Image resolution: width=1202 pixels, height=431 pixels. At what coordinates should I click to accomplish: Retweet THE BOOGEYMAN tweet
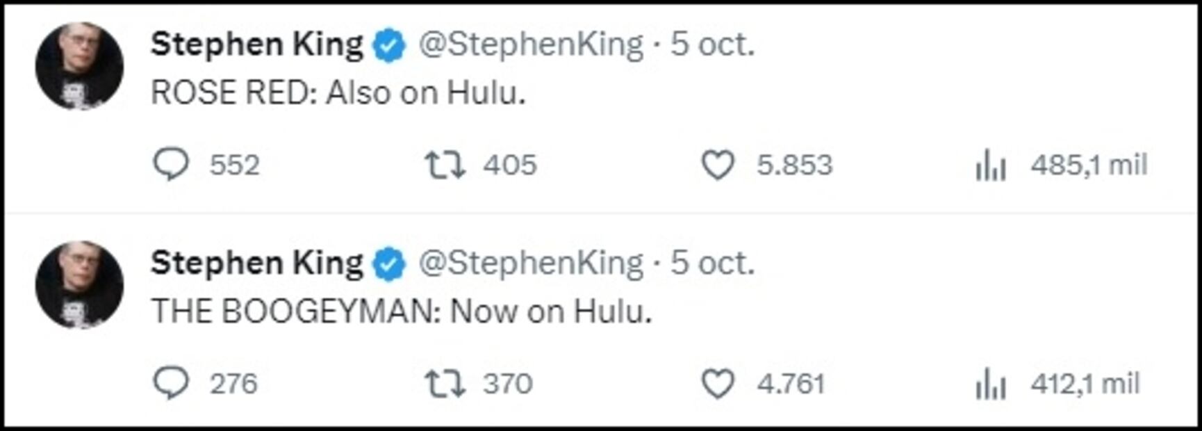pos(445,384)
